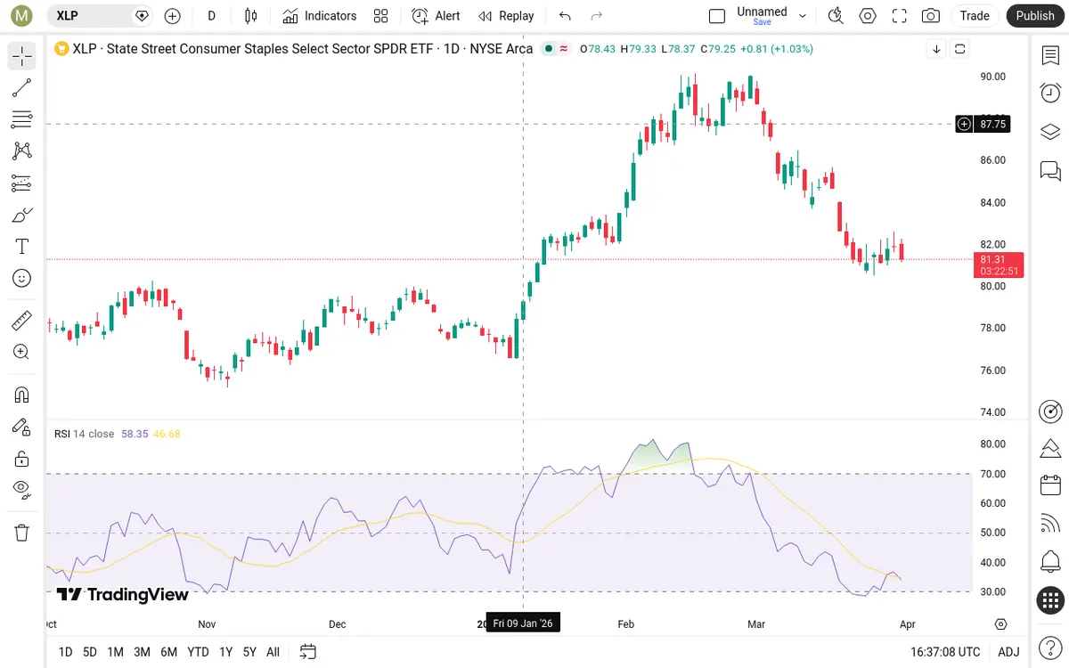1069x668 pixels.
Task: Open the object tree layers panel
Action: [x=1050, y=132]
